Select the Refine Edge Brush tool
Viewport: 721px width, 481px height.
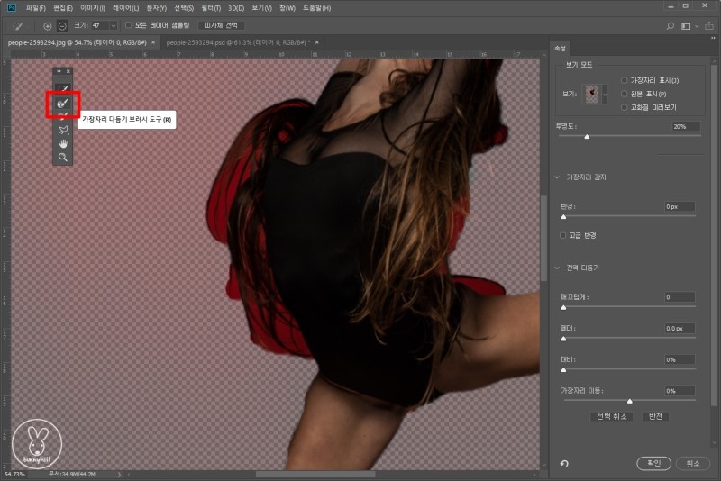(63, 104)
